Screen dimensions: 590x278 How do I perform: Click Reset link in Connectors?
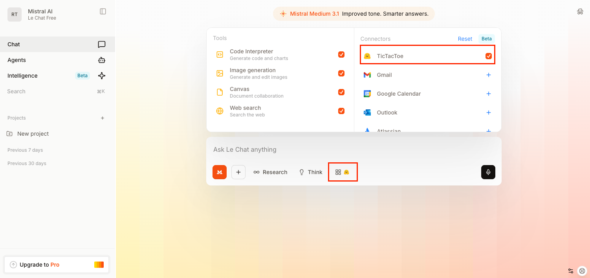point(465,39)
